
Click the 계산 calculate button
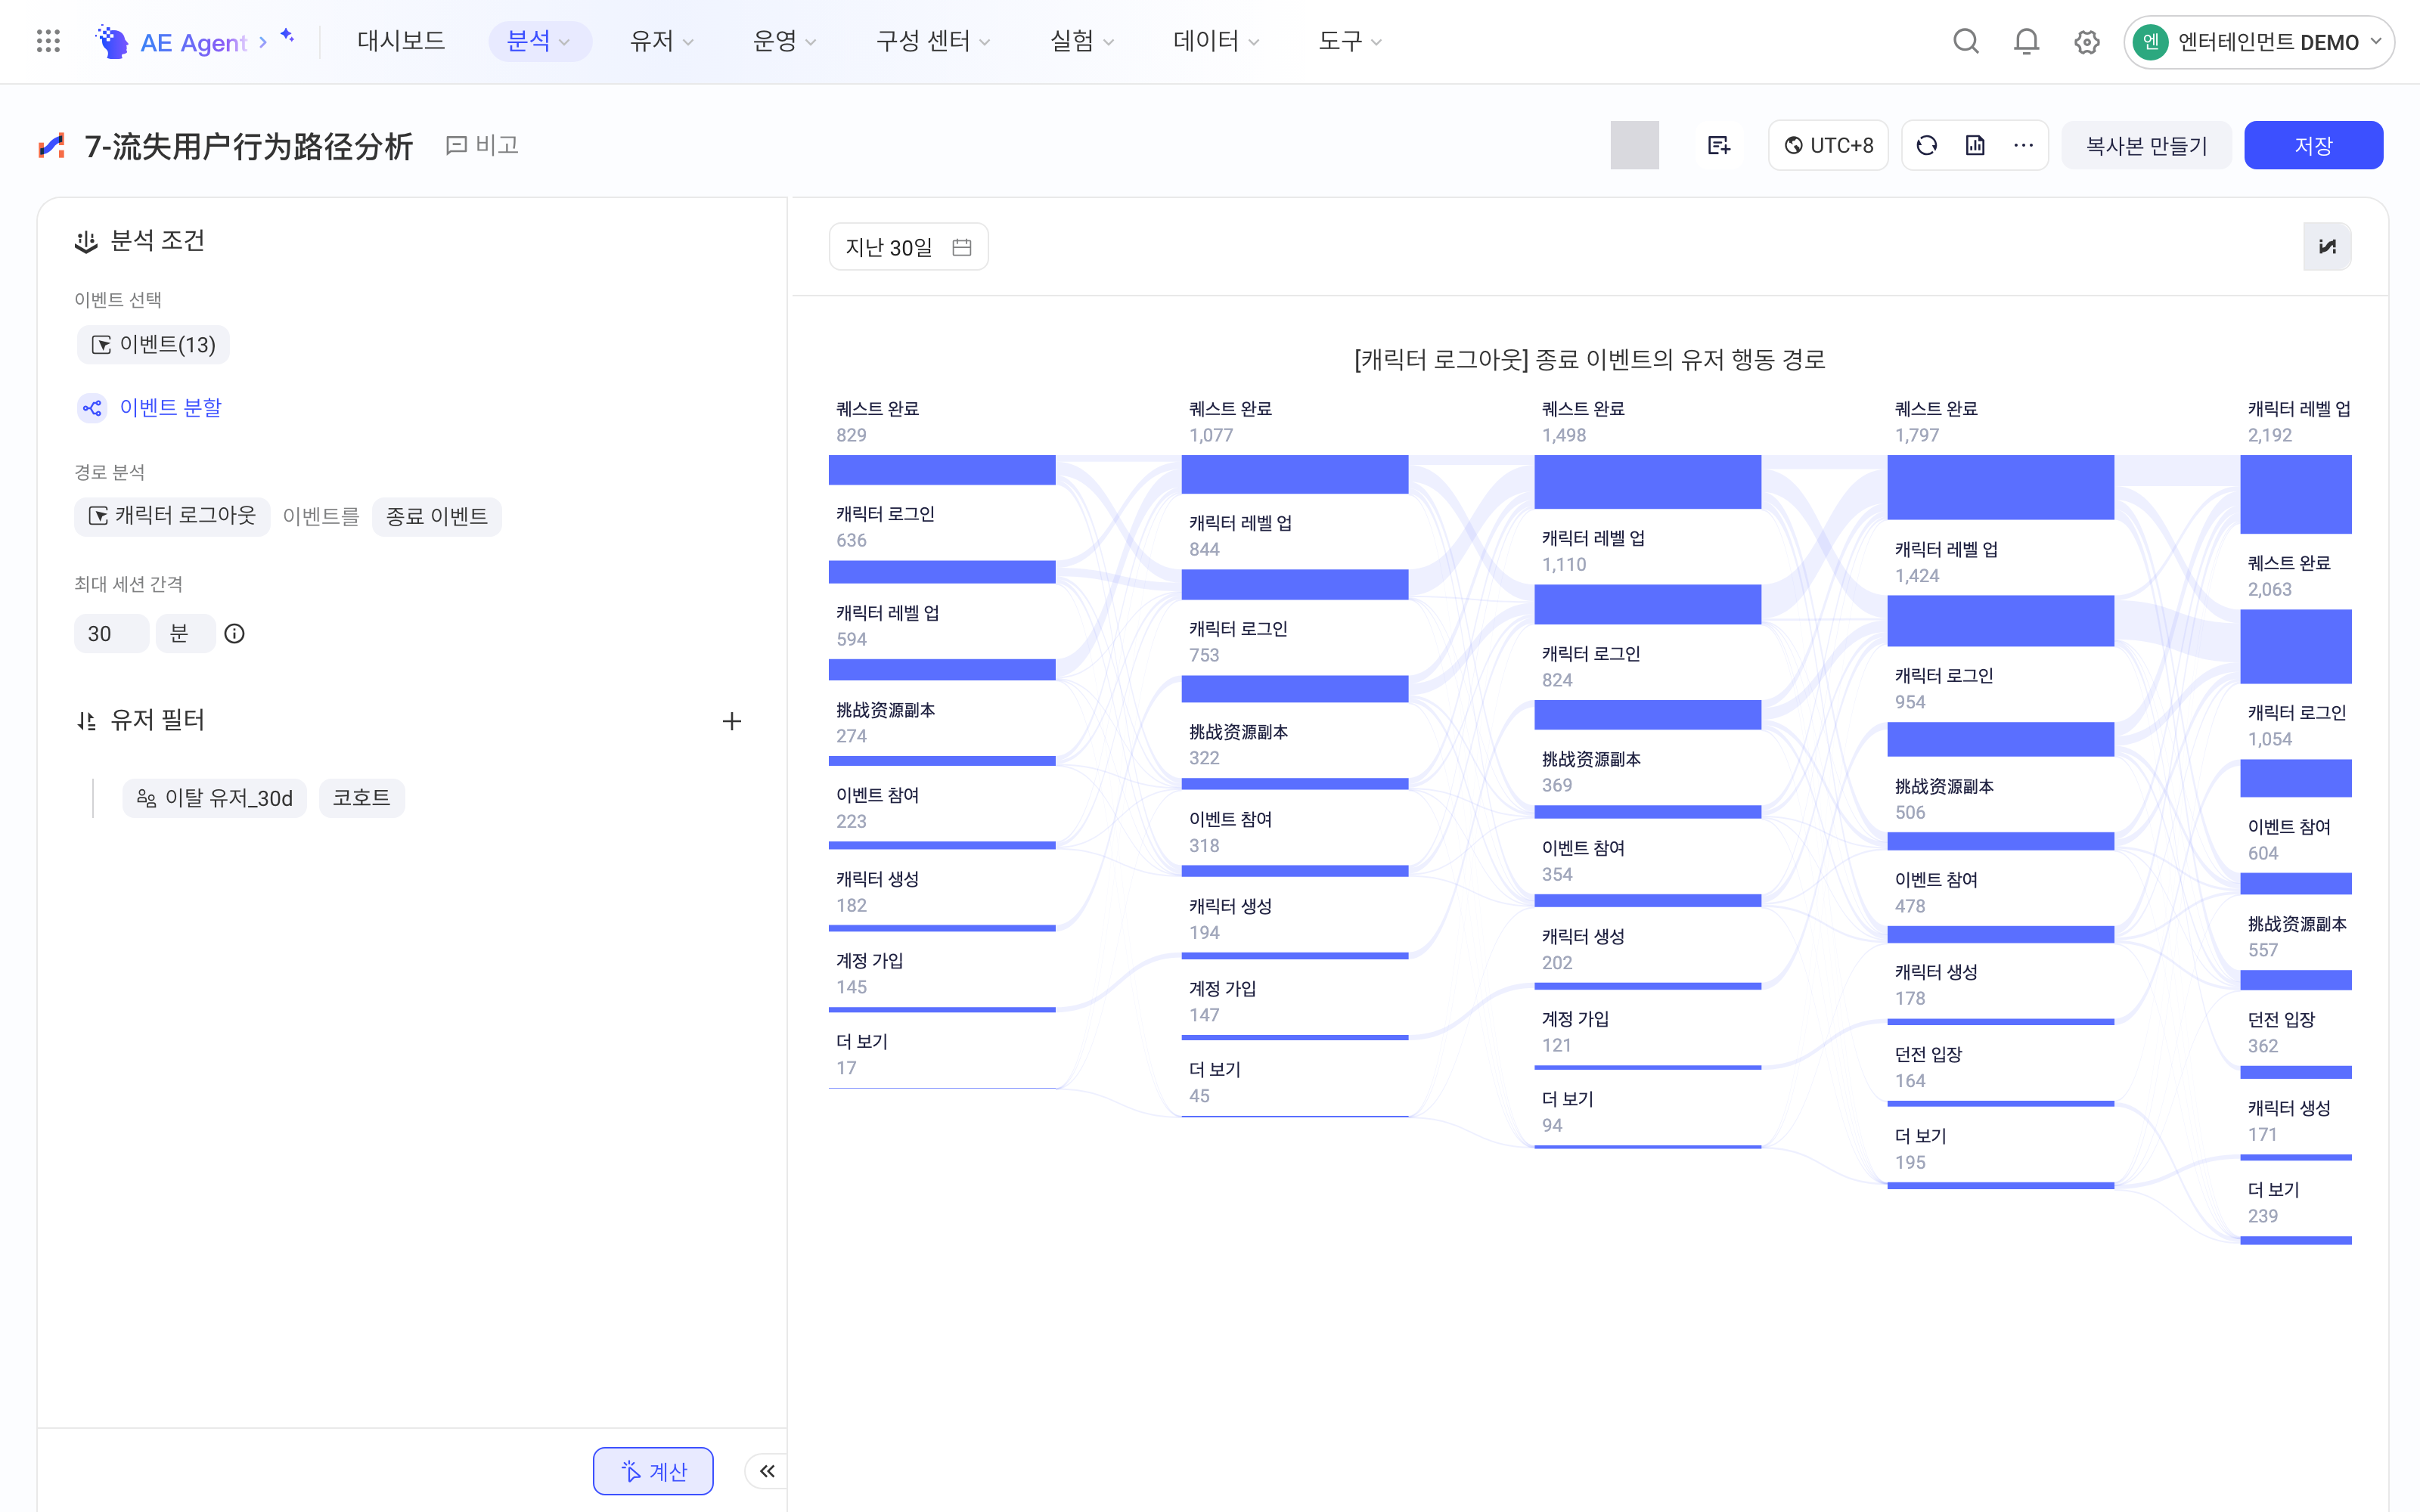pos(653,1471)
